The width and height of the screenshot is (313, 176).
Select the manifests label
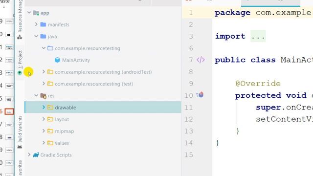pos(59,25)
